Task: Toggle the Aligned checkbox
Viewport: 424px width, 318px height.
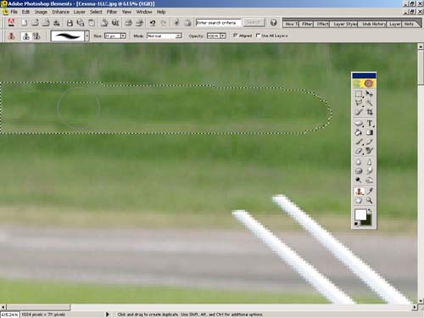Action: pyautogui.click(x=235, y=36)
